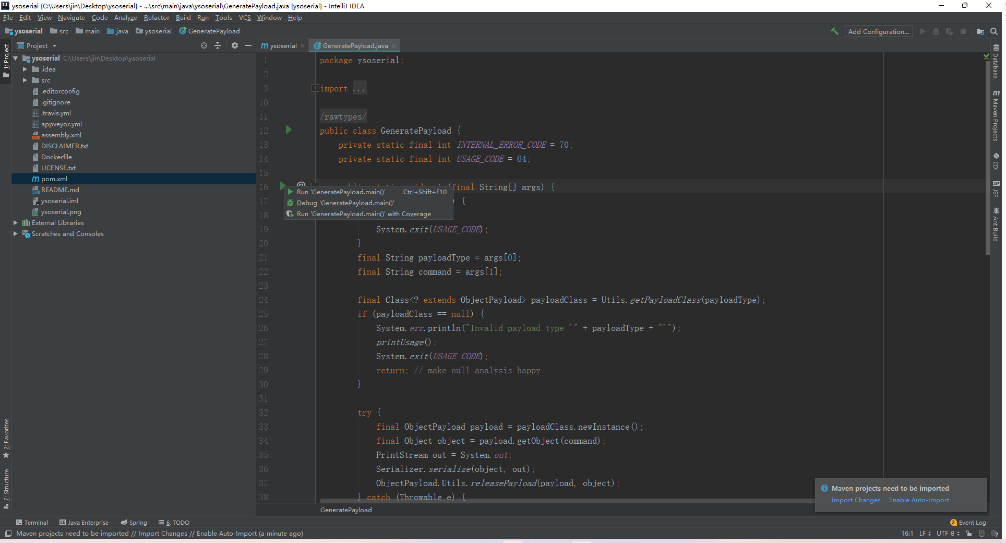Hide the Project panel with minus icon
This screenshot has width=1006, height=543.
[248, 45]
